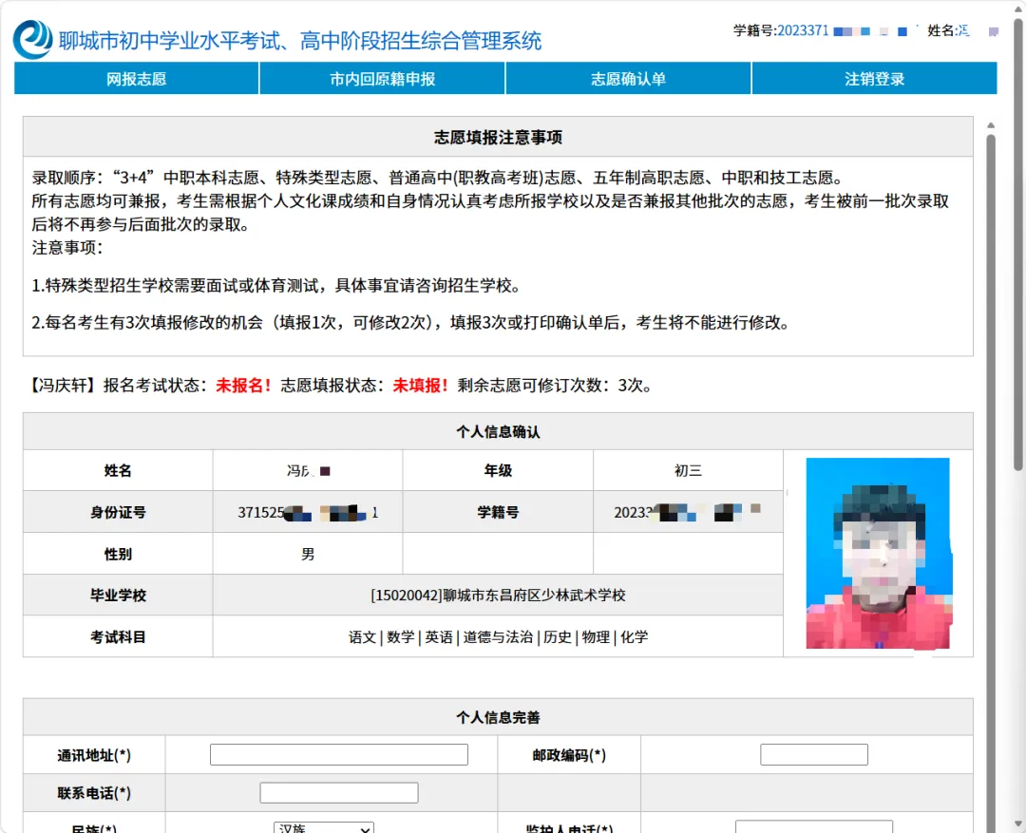Click the 通讯地址 input field

[x=339, y=754]
